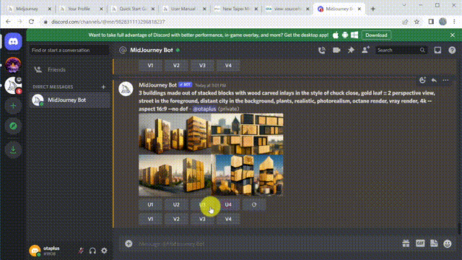This screenshot has height=260, width=462.
Task: Click MidJourney Bot avatar in message
Action: (x=126, y=89)
